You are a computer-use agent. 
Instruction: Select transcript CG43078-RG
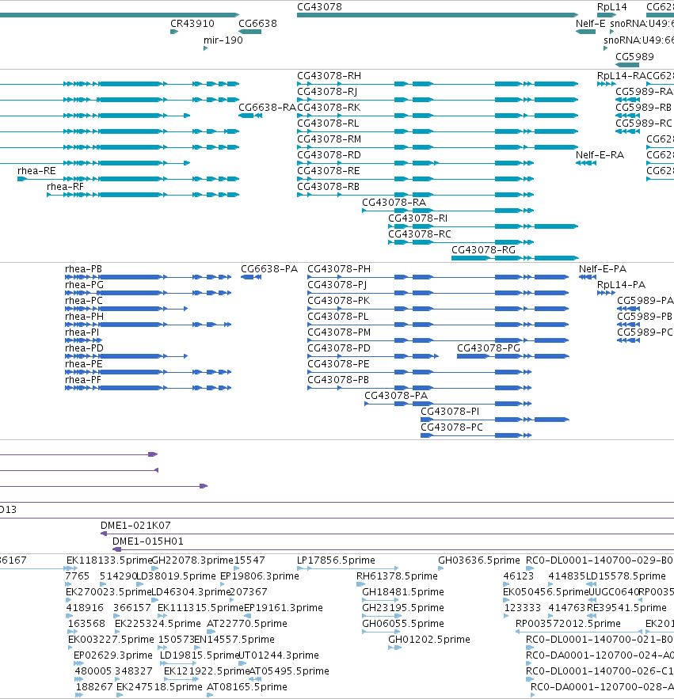tap(484, 250)
